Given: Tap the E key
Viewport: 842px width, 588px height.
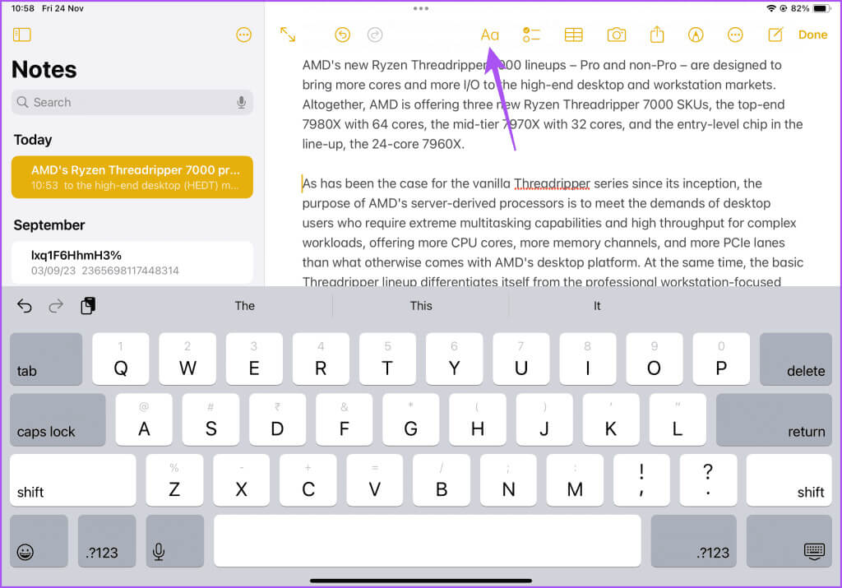Looking at the screenshot, I should [254, 359].
